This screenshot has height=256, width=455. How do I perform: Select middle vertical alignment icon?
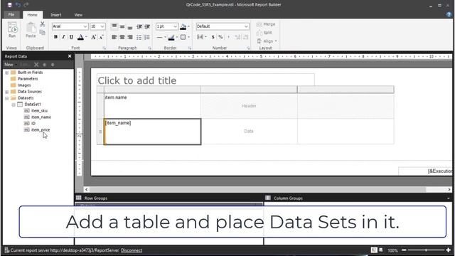(x=122, y=27)
